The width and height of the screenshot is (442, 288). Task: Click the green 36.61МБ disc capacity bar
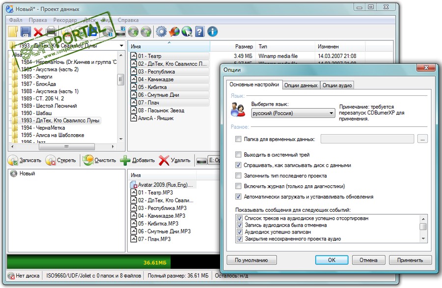[x=88, y=262]
